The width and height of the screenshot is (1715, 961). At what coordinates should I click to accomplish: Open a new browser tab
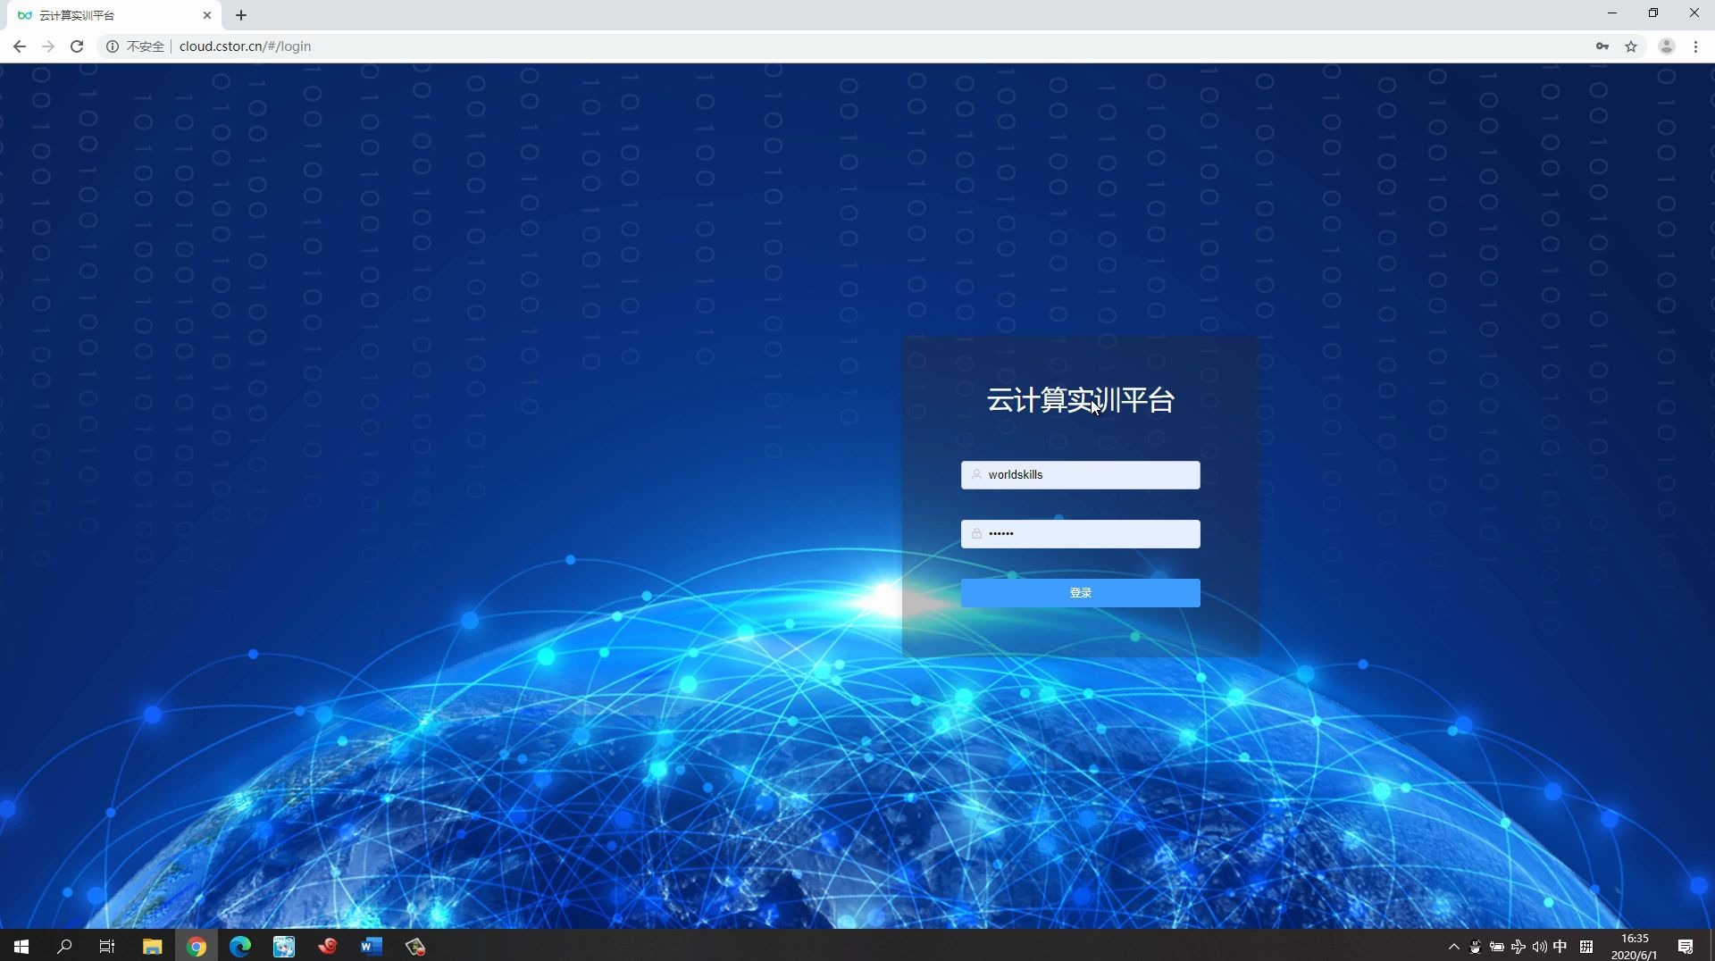(241, 15)
